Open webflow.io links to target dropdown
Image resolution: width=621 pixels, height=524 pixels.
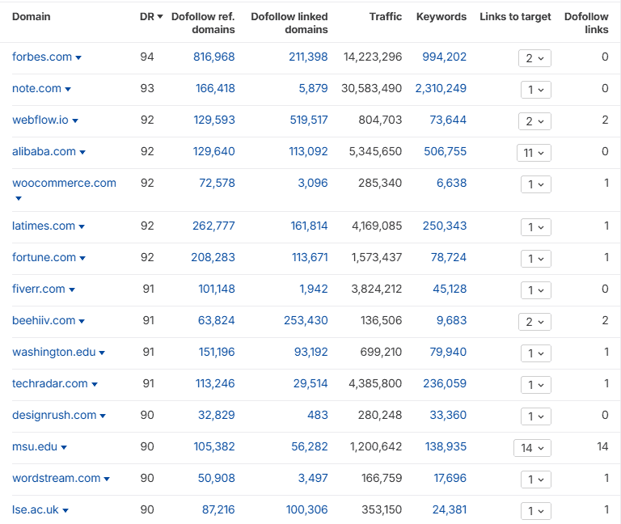pos(534,121)
